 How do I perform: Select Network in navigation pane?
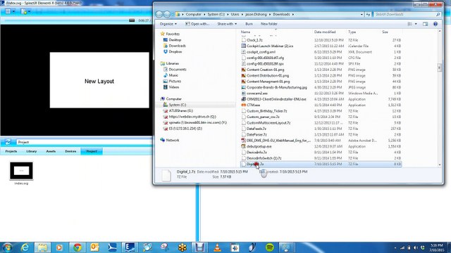(172, 140)
